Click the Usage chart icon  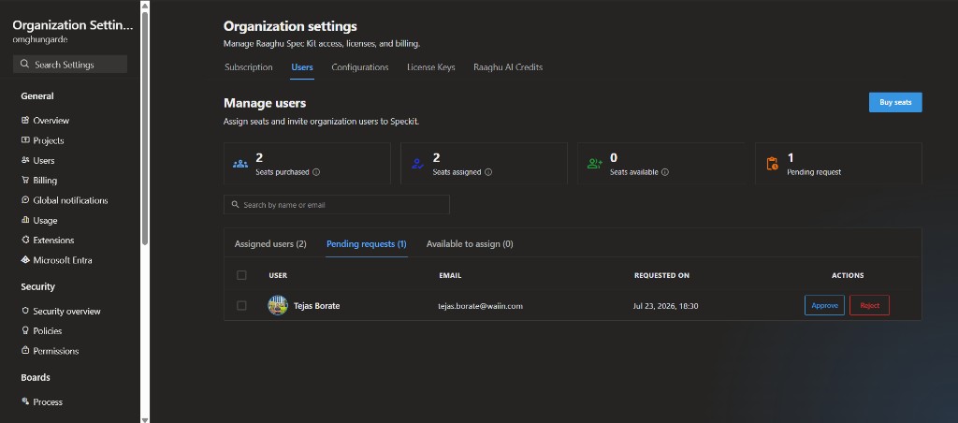coord(25,220)
